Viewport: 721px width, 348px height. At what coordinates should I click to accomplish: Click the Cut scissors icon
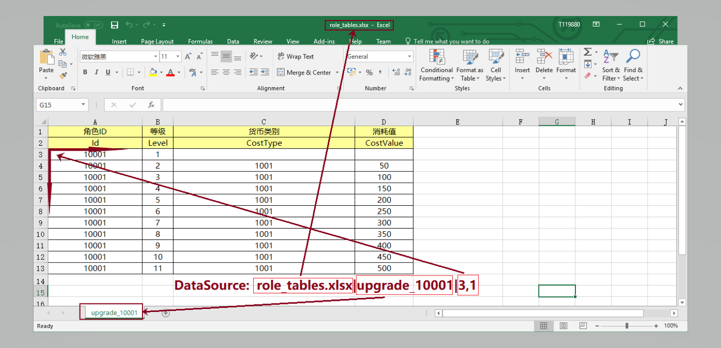coord(63,52)
